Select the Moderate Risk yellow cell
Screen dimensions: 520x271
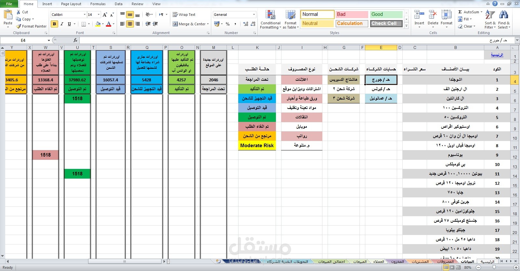[x=257, y=146]
